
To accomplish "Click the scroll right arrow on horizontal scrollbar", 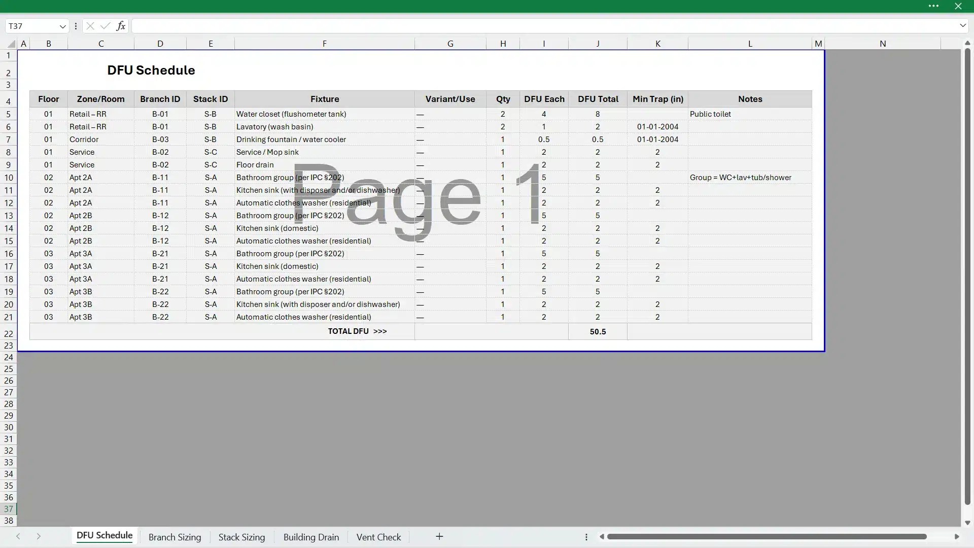I will 957,537.
